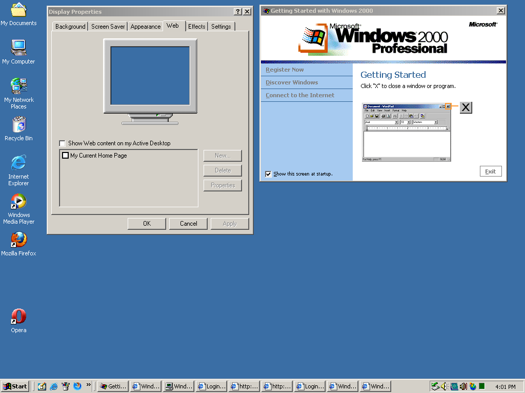Open My Computer desktop icon
The width and height of the screenshot is (525, 393).
[x=18, y=49]
